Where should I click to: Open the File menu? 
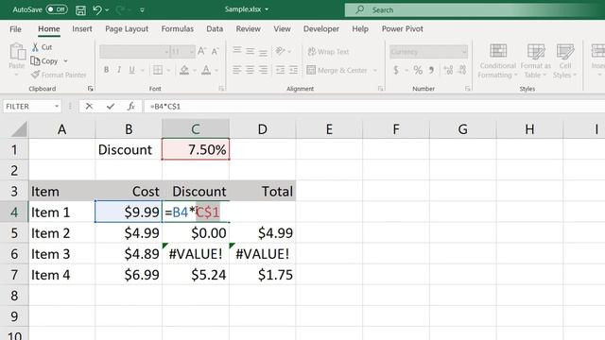[x=15, y=29]
